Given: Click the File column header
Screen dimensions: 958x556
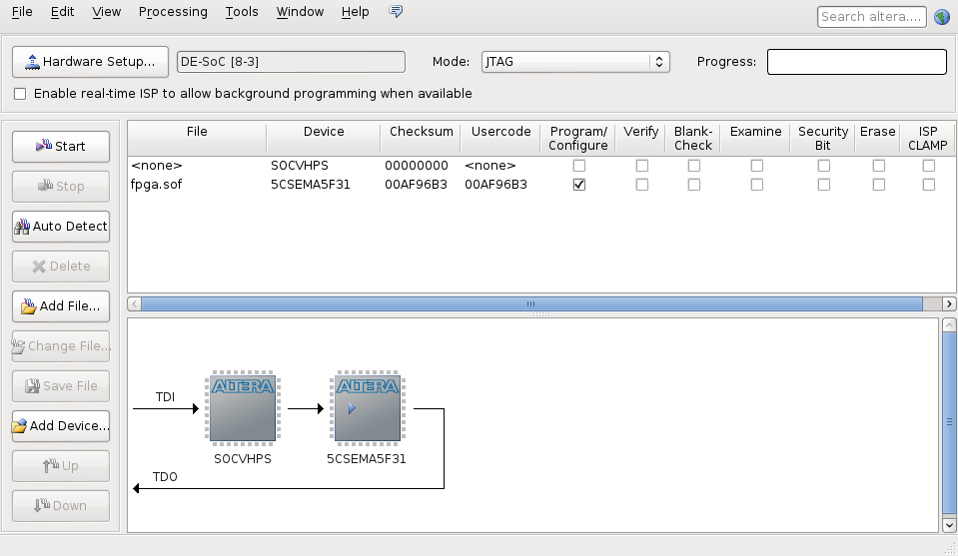Looking at the screenshot, I should (x=197, y=132).
